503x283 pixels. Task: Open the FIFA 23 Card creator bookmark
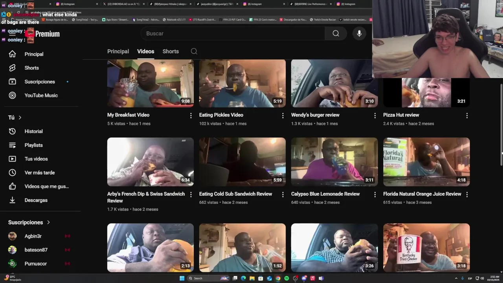[x=263, y=19]
